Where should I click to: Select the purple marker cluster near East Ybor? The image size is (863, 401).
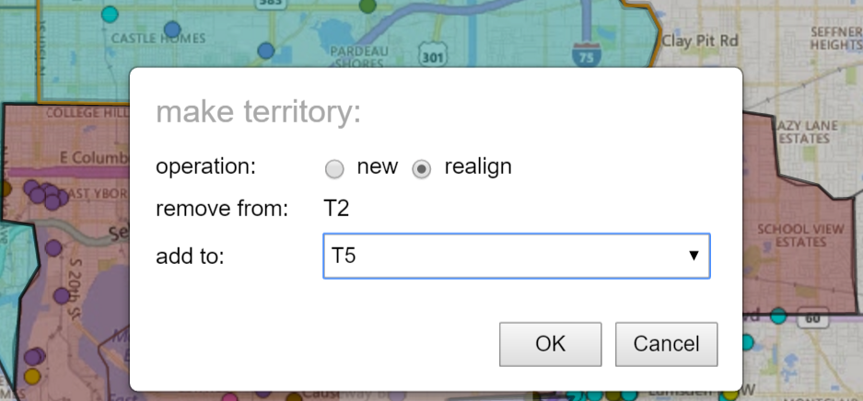(x=46, y=194)
